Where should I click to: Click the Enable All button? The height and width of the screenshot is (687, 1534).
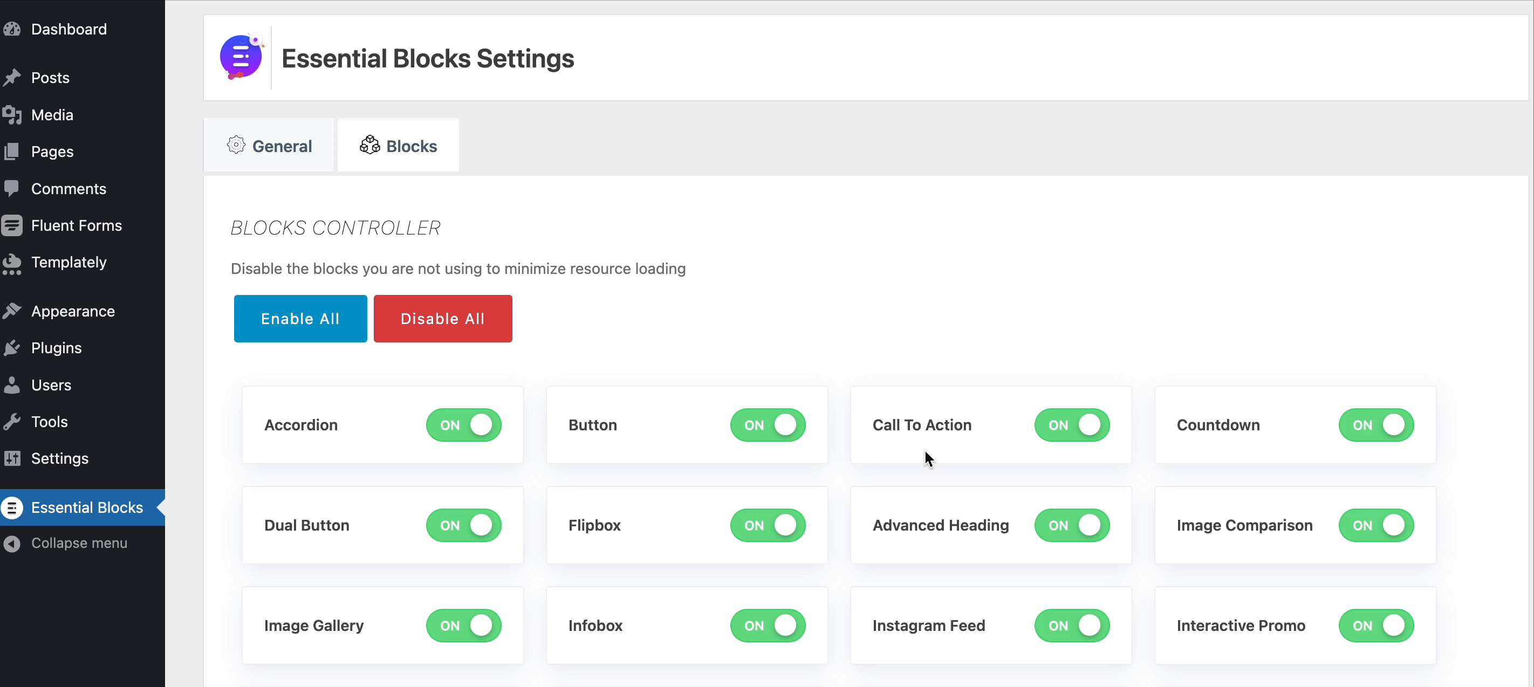coord(300,319)
